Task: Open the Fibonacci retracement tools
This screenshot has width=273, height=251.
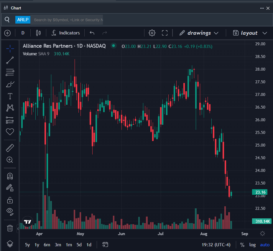Action: [10, 72]
